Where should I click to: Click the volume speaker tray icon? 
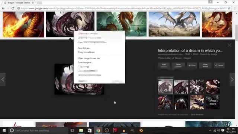click(x=219, y=131)
